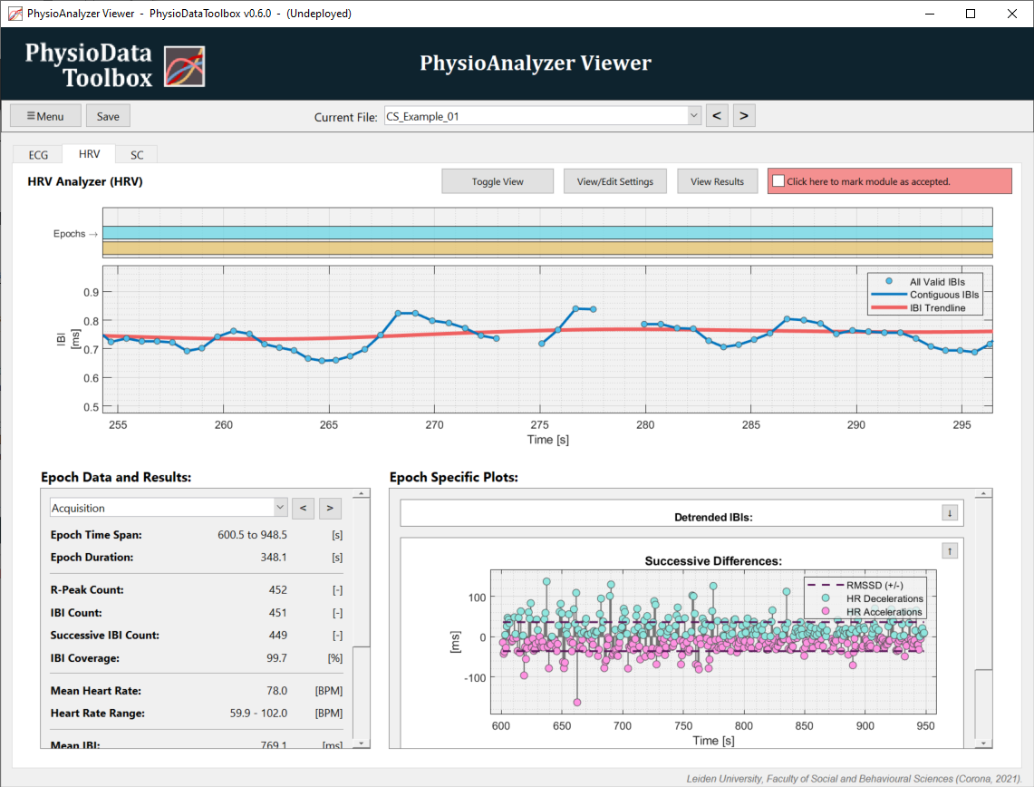Click the window title bar app icon
This screenshot has height=787, width=1034.
(x=14, y=14)
